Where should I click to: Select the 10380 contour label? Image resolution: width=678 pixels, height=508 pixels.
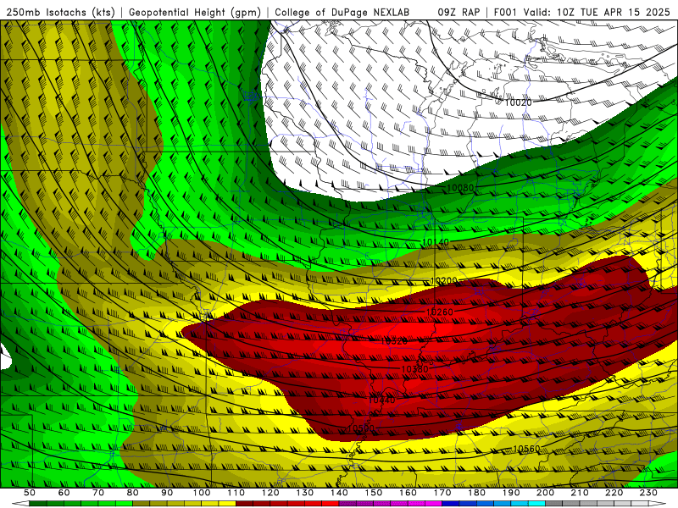tap(414, 369)
